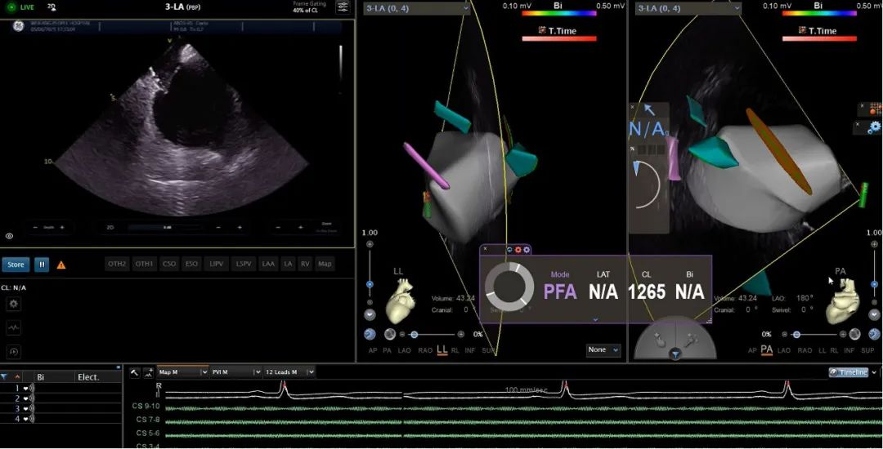Pause the live ultrasound feed
This screenshot has height=449, width=883.
(41, 265)
